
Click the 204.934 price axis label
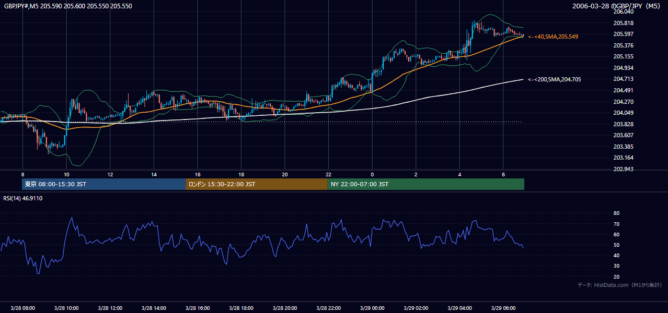pyautogui.click(x=624, y=68)
